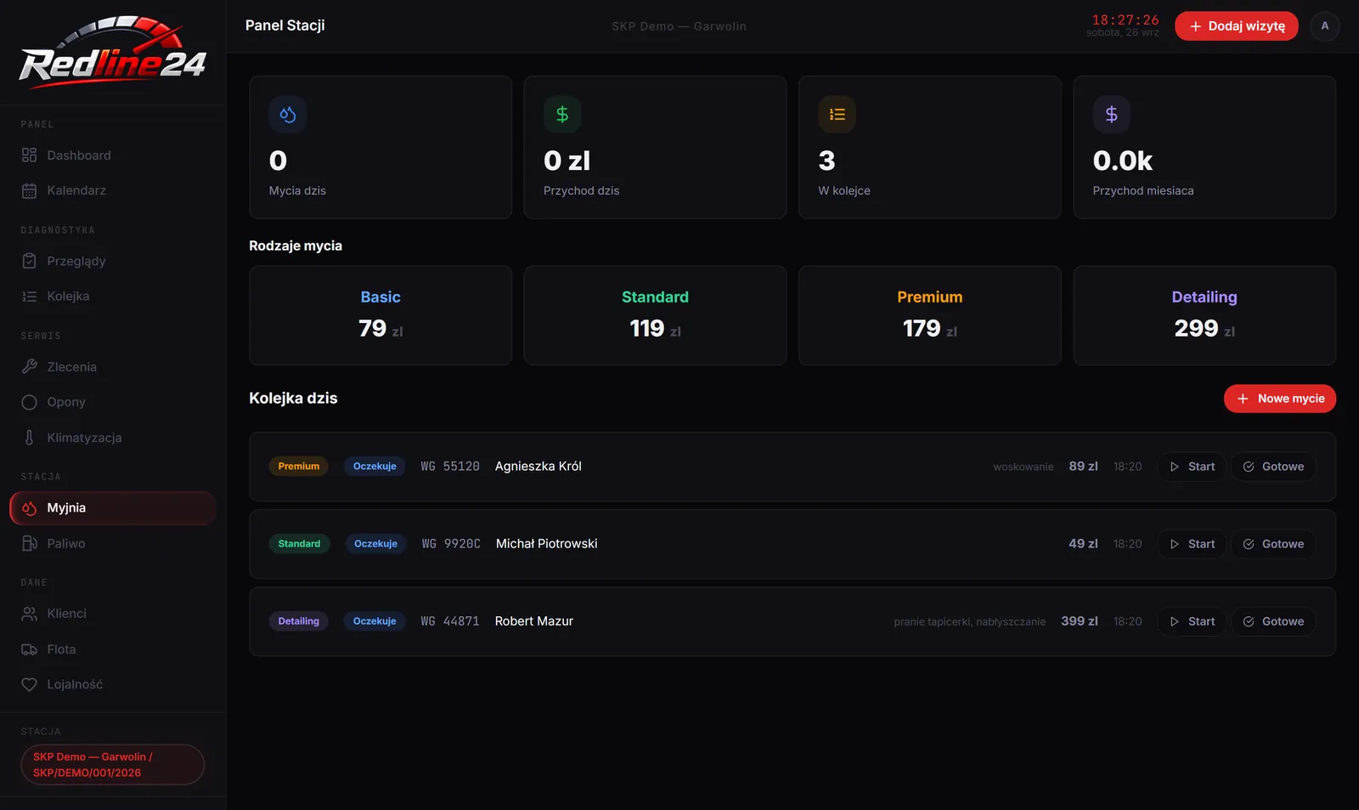This screenshot has height=810, width=1359.
Task: Click the Klimatyzacja thermometer icon
Action: coord(29,438)
